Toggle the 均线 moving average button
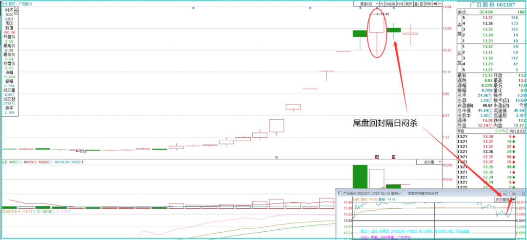The image size is (527, 240). (x=400, y=4)
